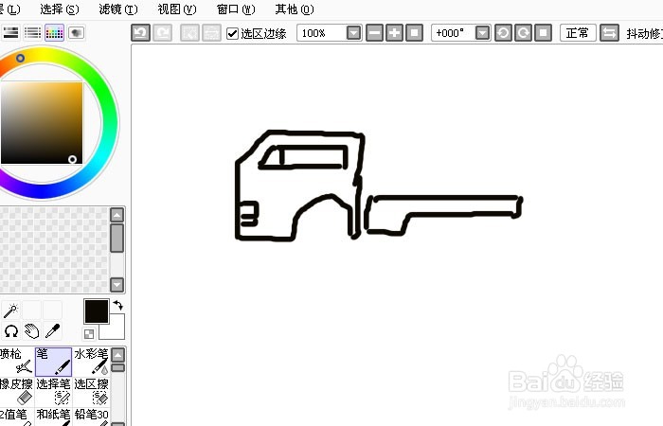Click the Redo arrow in the toolbar
This screenshot has width=663, height=426.
pyautogui.click(x=162, y=33)
